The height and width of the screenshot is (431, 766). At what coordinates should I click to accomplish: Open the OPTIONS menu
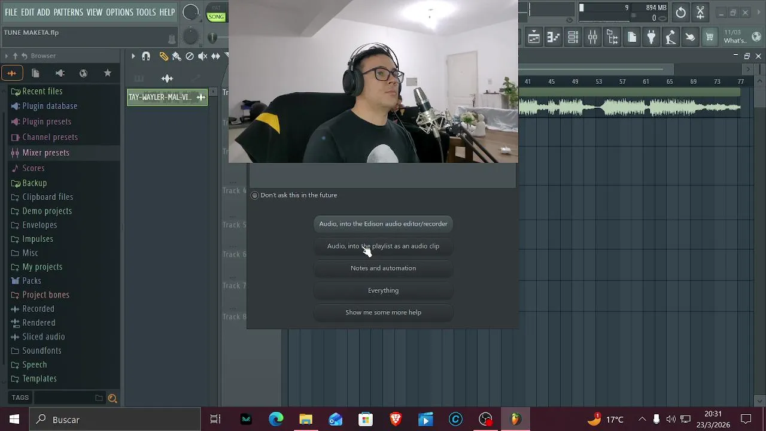pyautogui.click(x=120, y=13)
